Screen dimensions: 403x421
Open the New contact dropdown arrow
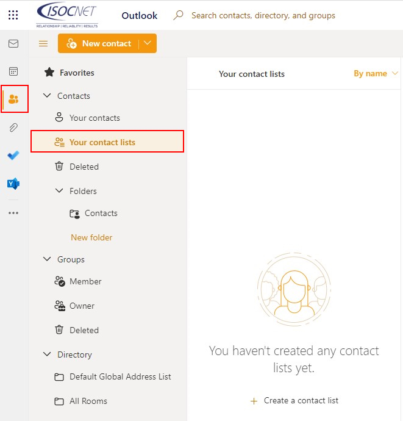point(148,43)
